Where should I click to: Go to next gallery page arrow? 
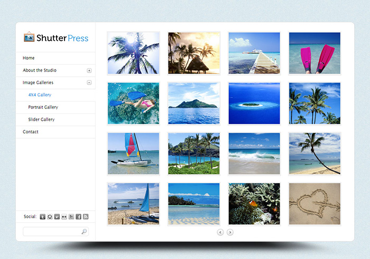[230, 233]
